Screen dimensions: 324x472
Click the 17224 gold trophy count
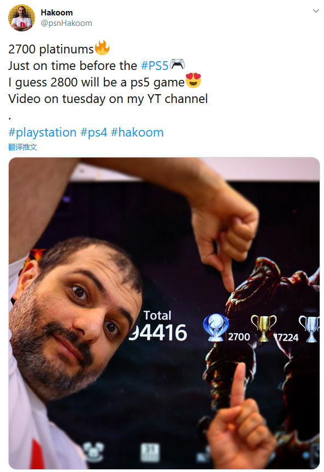[286, 338]
